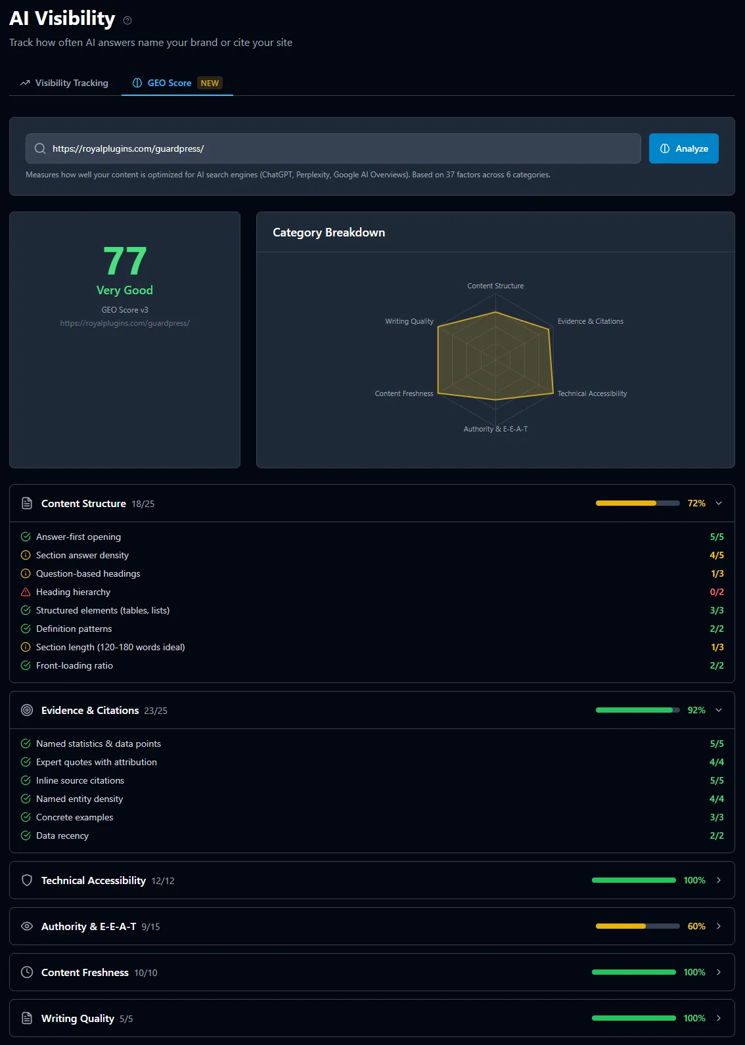Click info icon for Section length row

pyautogui.click(x=26, y=647)
